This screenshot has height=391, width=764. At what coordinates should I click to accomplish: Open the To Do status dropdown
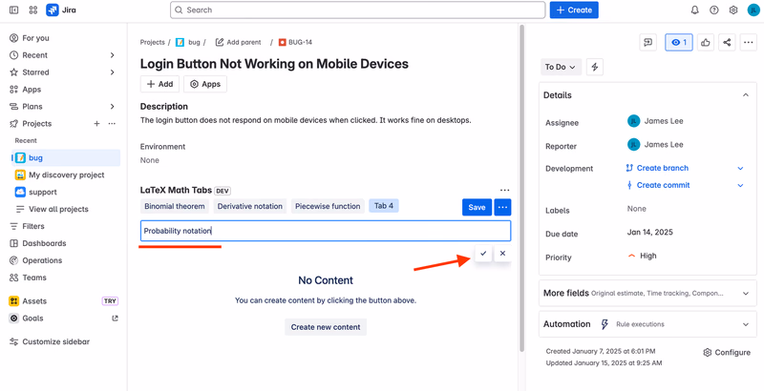[561, 67]
